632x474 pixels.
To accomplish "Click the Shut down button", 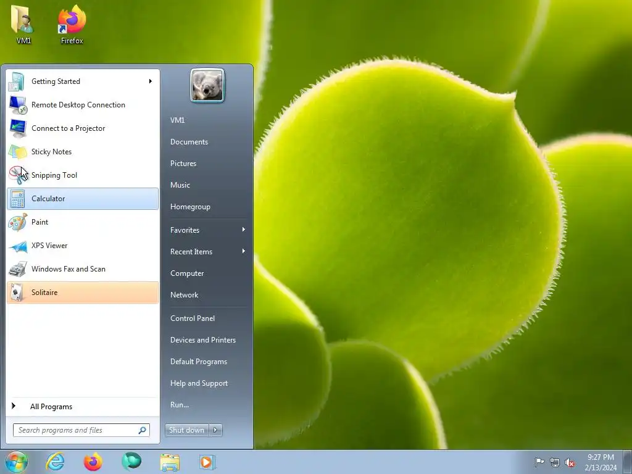I will tap(186, 430).
